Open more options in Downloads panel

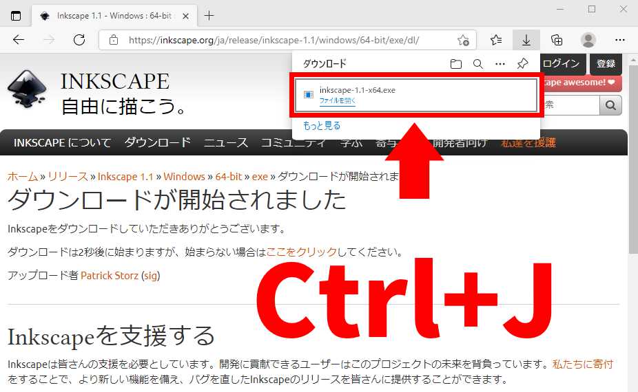point(500,64)
